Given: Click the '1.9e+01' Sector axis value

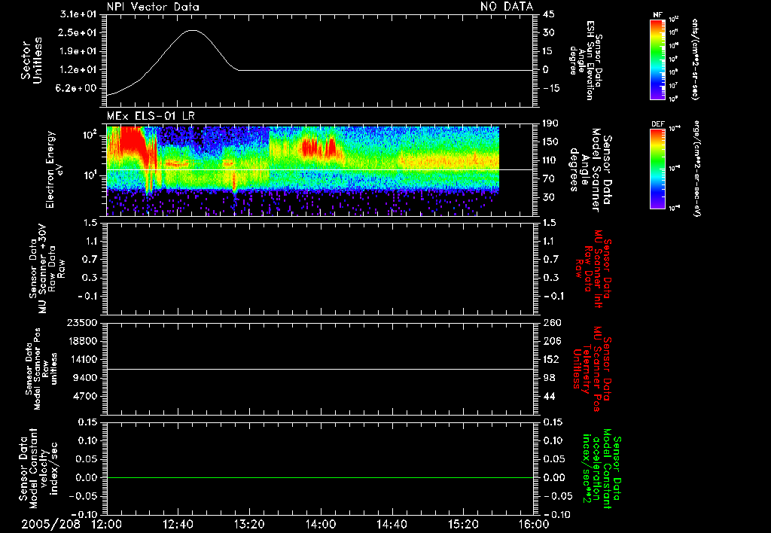Looking at the screenshot, I should pos(78,51).
